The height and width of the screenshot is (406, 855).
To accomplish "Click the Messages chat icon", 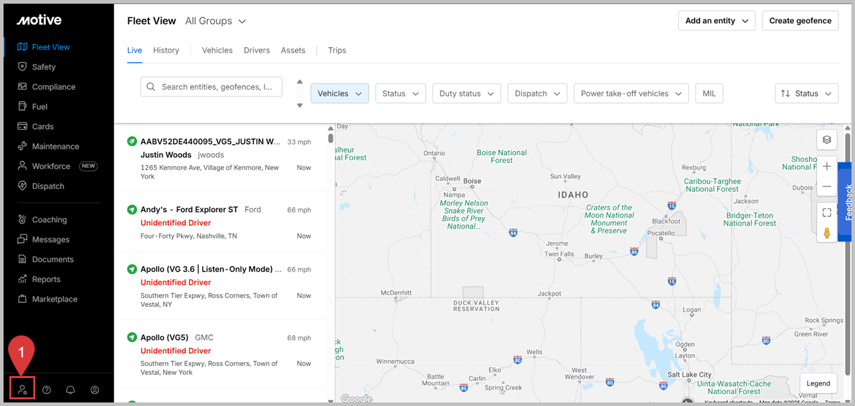I will coord(22,240).
